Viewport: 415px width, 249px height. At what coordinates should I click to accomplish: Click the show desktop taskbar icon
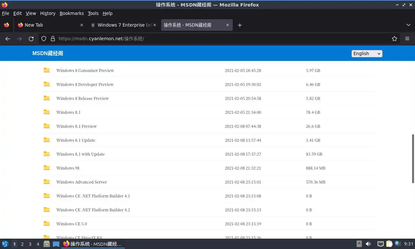pyautogui.click(x=56, y=244)
